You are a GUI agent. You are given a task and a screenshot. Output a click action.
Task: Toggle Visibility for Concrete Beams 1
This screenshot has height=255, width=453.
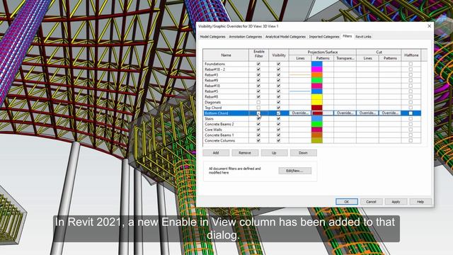point(278,135)
